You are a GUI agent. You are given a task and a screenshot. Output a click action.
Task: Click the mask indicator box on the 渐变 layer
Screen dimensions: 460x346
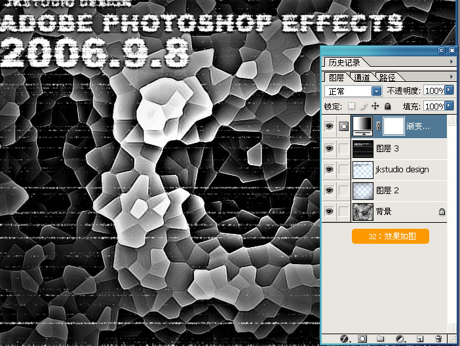click(343, 126)
